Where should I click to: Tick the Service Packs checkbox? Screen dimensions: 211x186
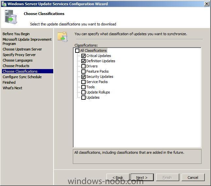pos(83,82)
